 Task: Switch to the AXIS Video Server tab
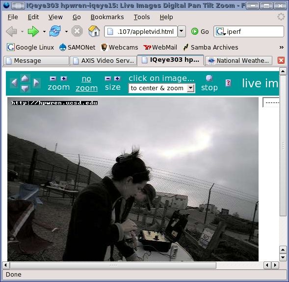[103, 61]
